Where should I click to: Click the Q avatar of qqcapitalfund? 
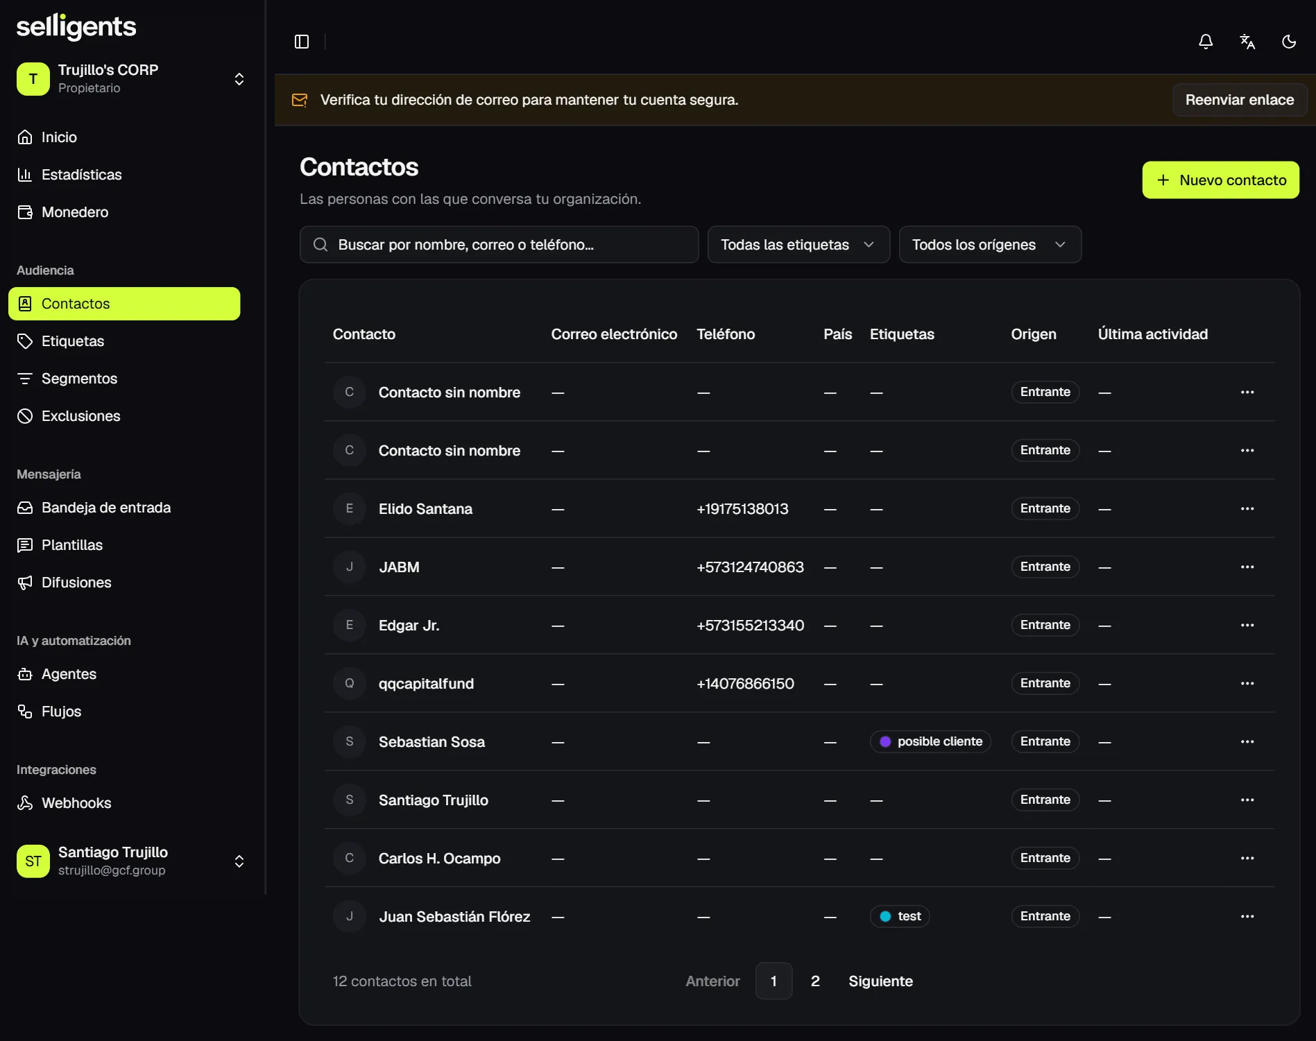(350, 683)
